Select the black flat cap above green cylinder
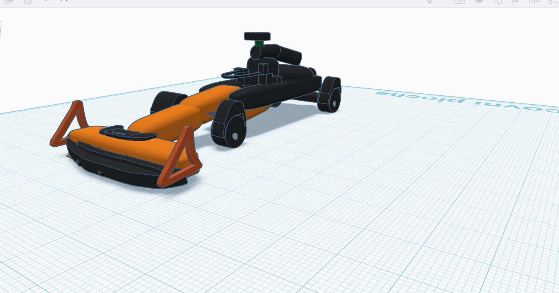The image size is (559, 293). click(x=257, y=36)
